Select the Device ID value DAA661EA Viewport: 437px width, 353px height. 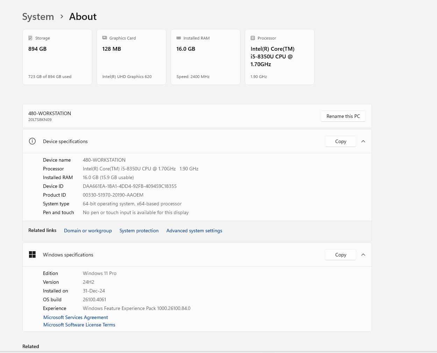tap(130, 186)
